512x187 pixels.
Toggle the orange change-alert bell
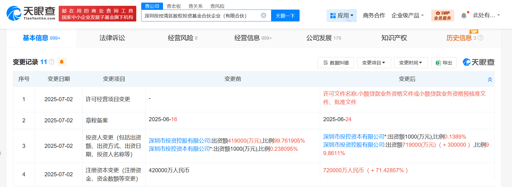coord(62,62)
